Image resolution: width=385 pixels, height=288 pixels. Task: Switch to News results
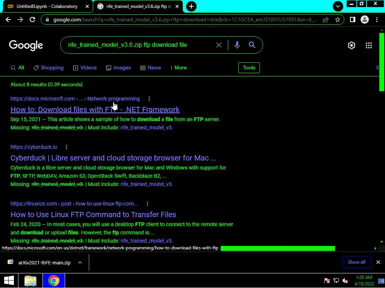point(150,68)
